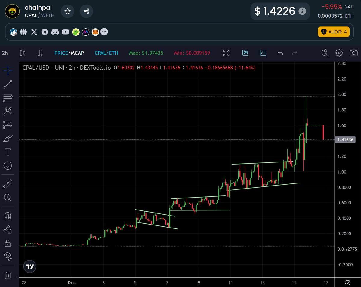The image size is (361, 287).
Task: Toggle CPAL/ETH pair display
Action: coord(106,53)
